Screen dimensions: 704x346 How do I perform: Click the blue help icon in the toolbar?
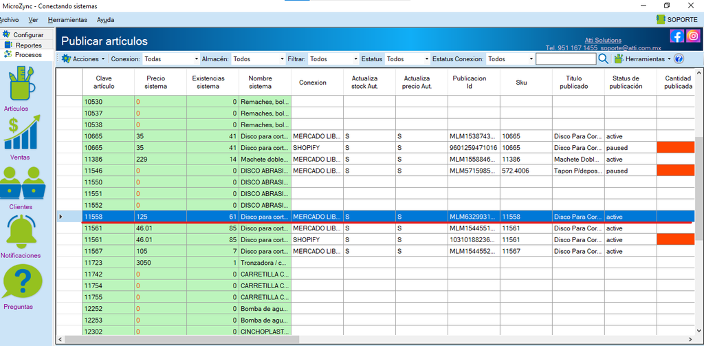[x=679, y=59]
